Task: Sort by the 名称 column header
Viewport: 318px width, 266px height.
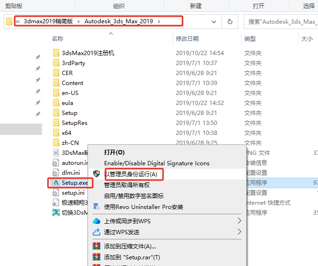Action: [x=58, y=38]
